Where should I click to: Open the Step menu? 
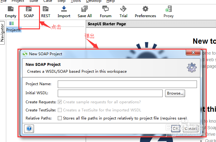coord(61,1)
